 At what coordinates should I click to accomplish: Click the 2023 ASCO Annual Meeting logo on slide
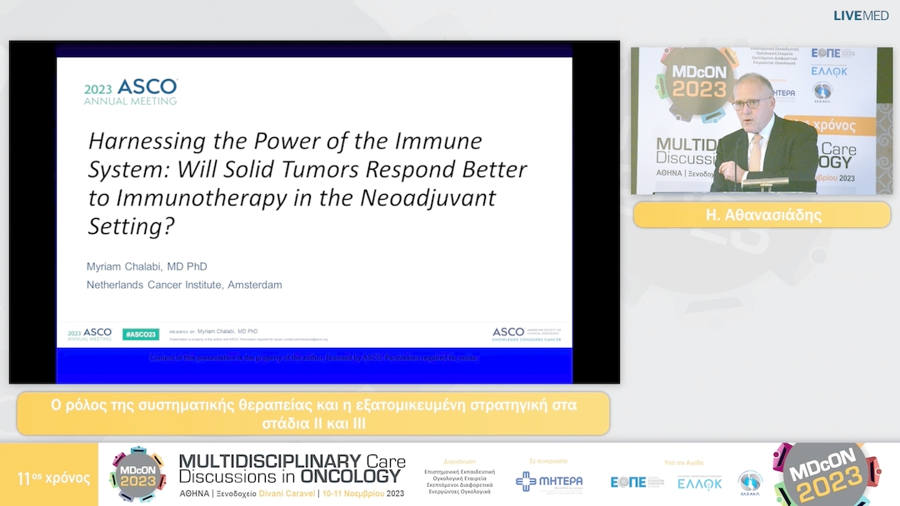pyautogui.click(x=131, y=92)
